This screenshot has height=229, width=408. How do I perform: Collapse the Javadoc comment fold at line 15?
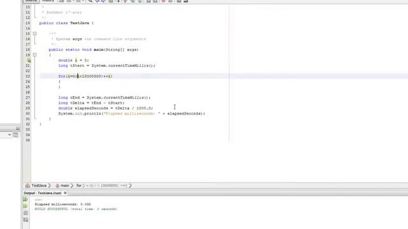pos(34,34)
